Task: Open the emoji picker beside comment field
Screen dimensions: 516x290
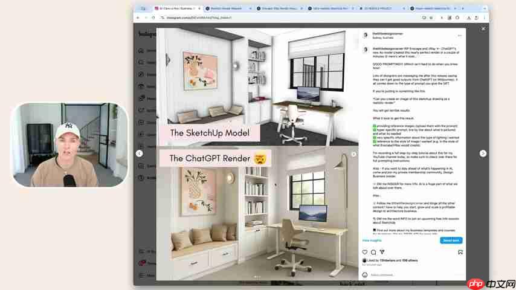Action: [365, 274]
